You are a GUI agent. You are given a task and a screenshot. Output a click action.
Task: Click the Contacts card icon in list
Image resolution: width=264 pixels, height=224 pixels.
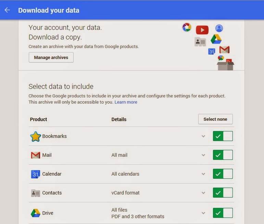(x=36, y=193)
